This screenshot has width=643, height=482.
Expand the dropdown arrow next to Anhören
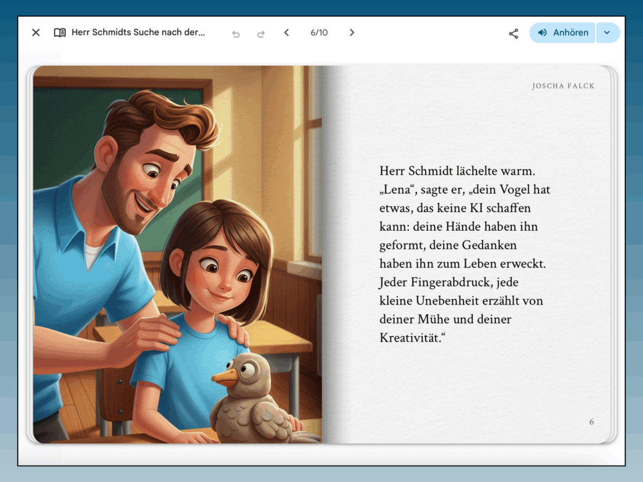[x=608, y=33]
